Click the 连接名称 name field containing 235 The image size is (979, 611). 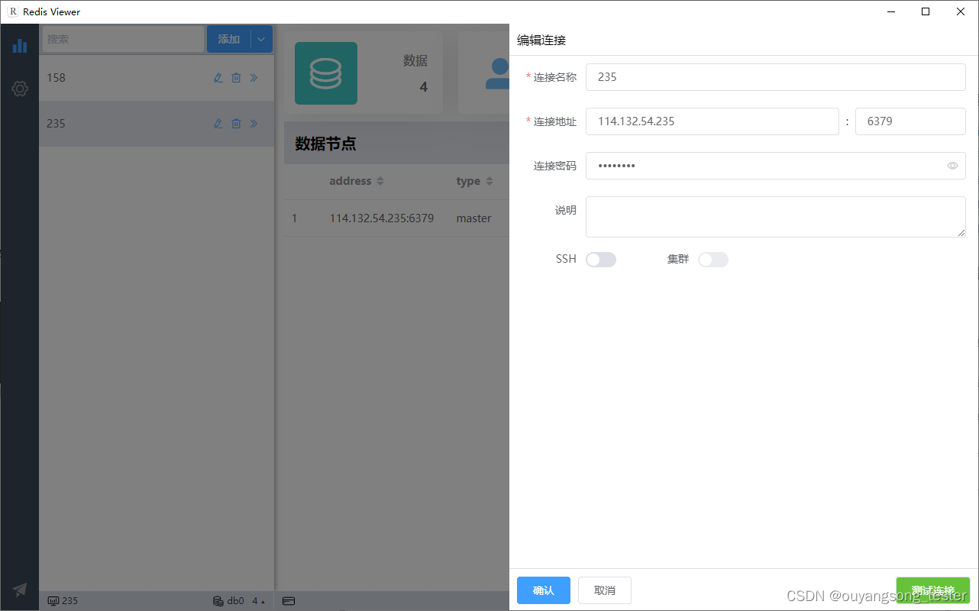click(776, 77)
